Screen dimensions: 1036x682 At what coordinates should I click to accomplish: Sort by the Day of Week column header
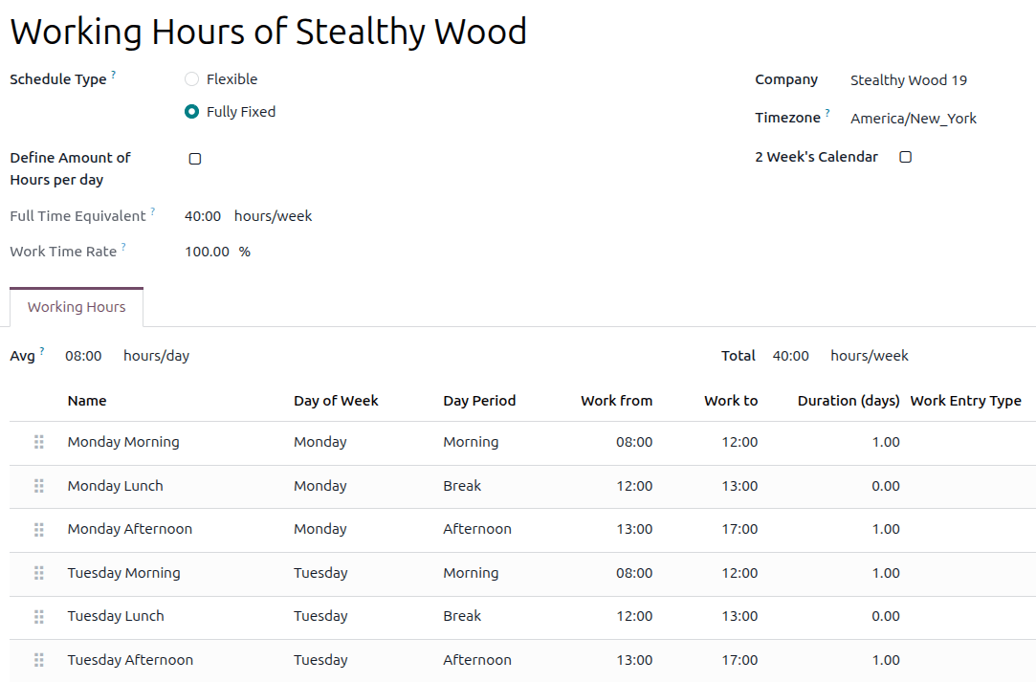point(337,401)
